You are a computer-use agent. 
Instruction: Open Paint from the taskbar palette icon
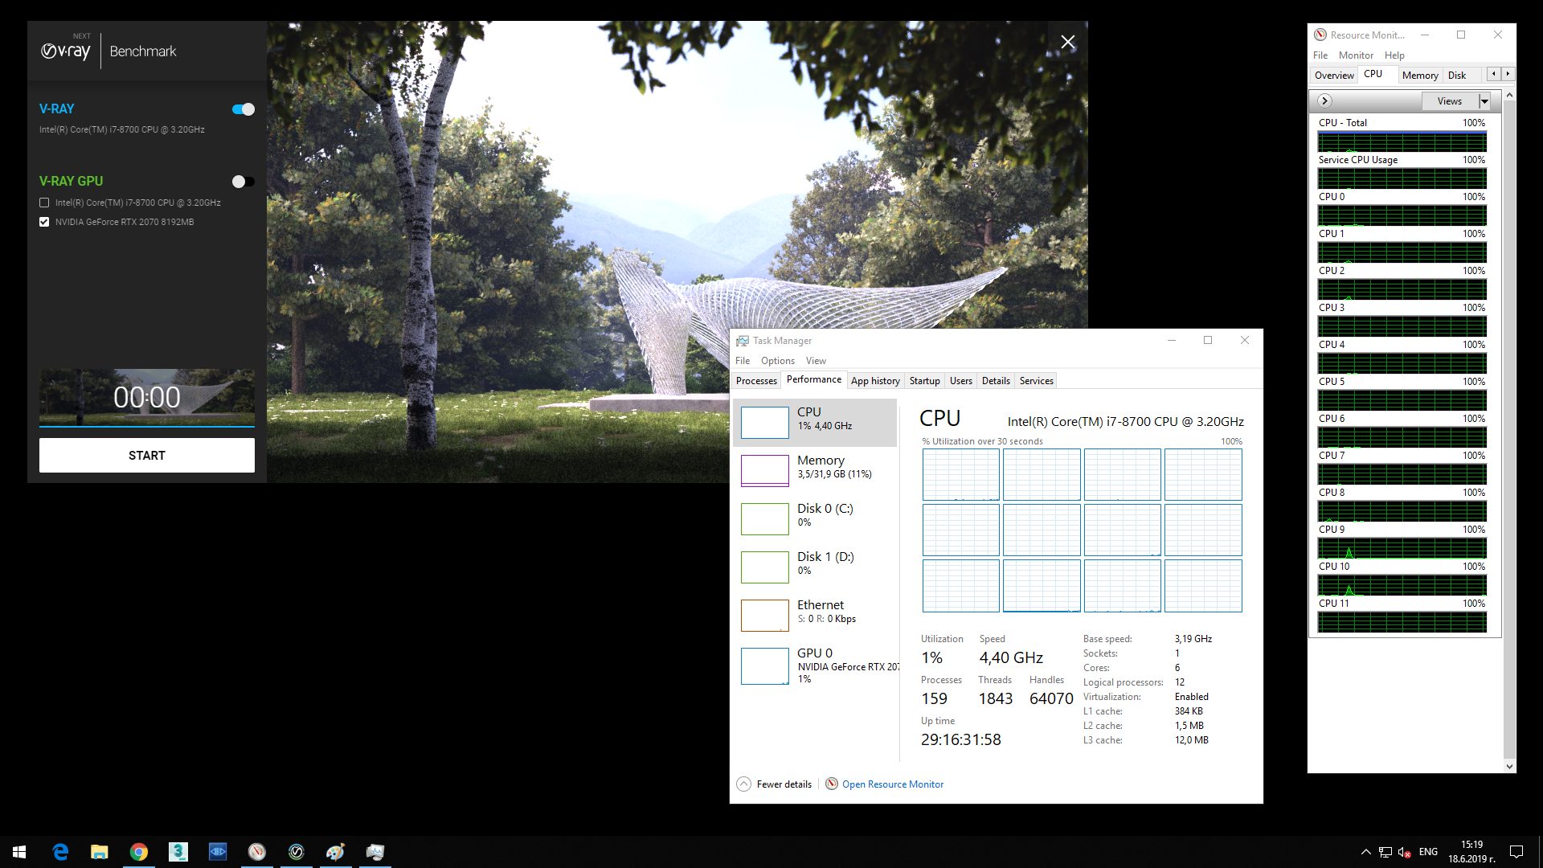pos(336,852)
